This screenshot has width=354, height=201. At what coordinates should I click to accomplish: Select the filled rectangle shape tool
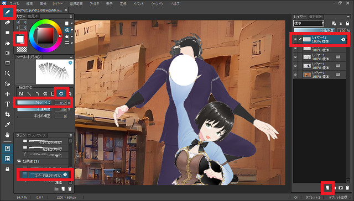pos(7,33)
